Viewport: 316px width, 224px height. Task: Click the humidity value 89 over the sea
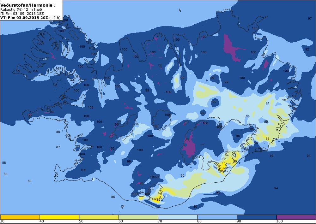tap(30, 181)
